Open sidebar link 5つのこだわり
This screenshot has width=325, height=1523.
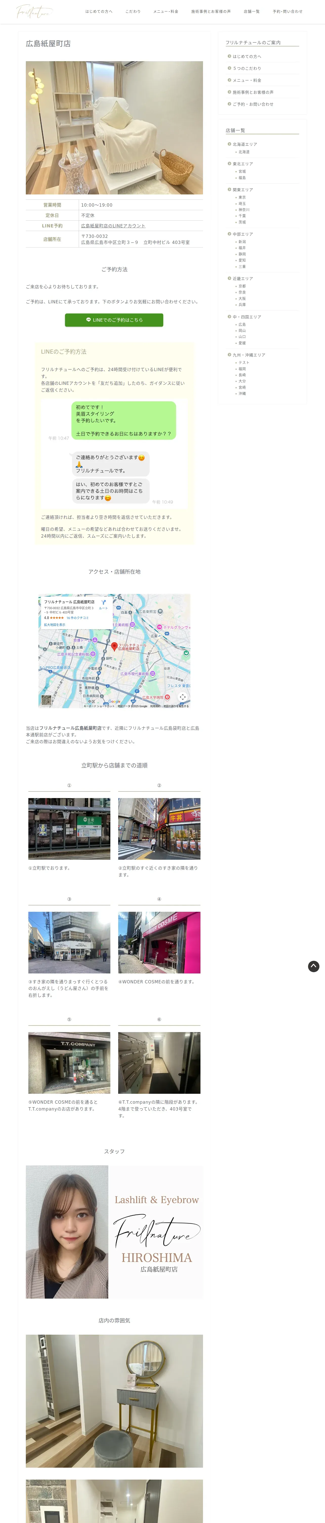[247, 69]
